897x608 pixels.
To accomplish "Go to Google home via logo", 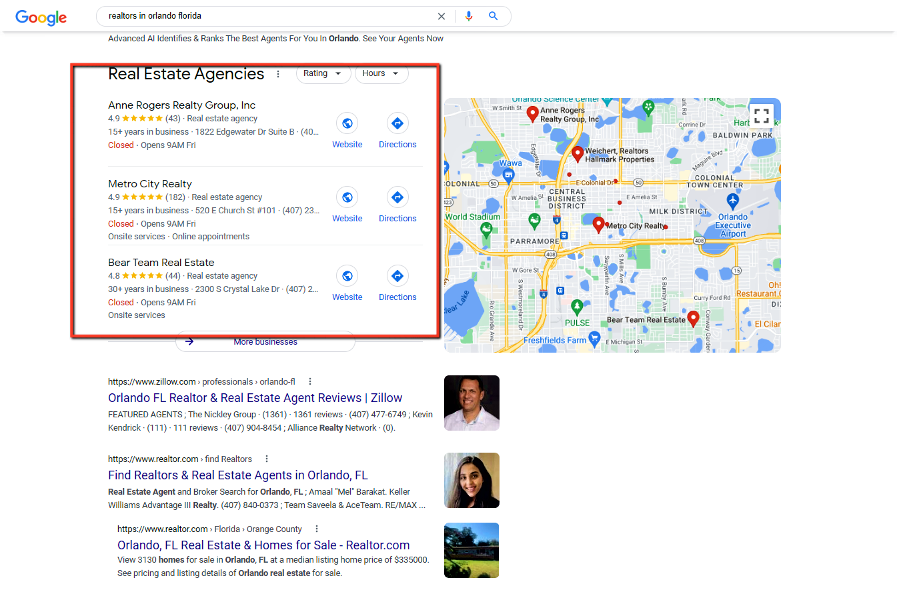I will pos(41,17).
